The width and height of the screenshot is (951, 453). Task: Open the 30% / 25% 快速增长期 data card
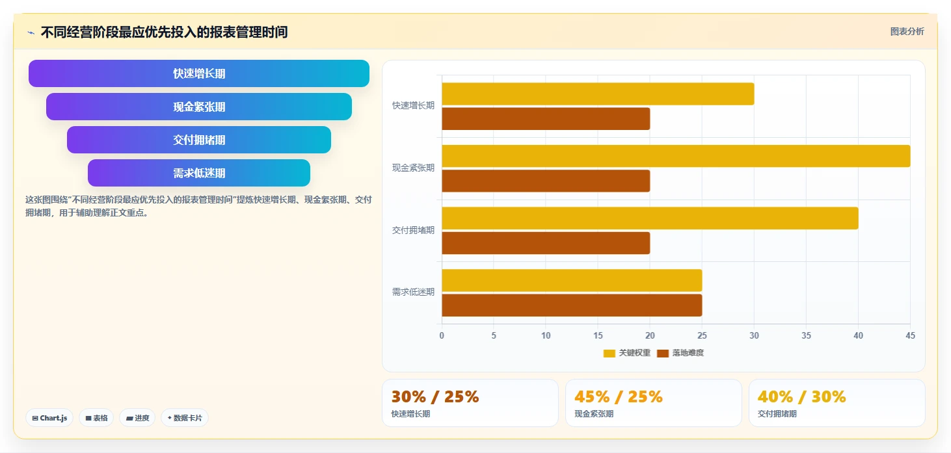470,403
